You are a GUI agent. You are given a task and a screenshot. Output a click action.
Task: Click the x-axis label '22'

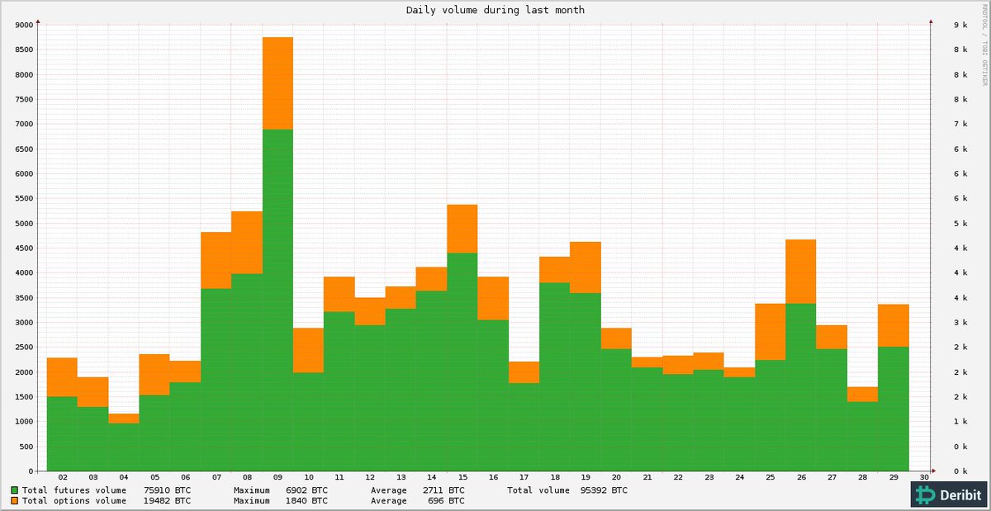(x=678, y=478)
